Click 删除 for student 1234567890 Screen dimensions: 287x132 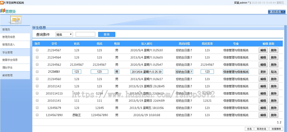274,115
